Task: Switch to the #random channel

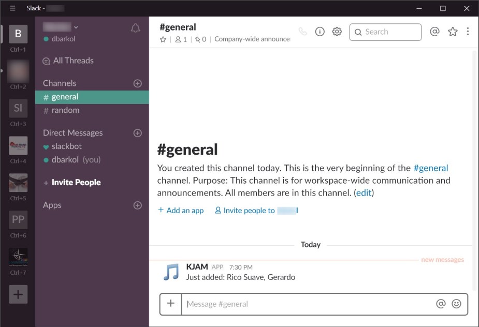Action: (66, 110)
